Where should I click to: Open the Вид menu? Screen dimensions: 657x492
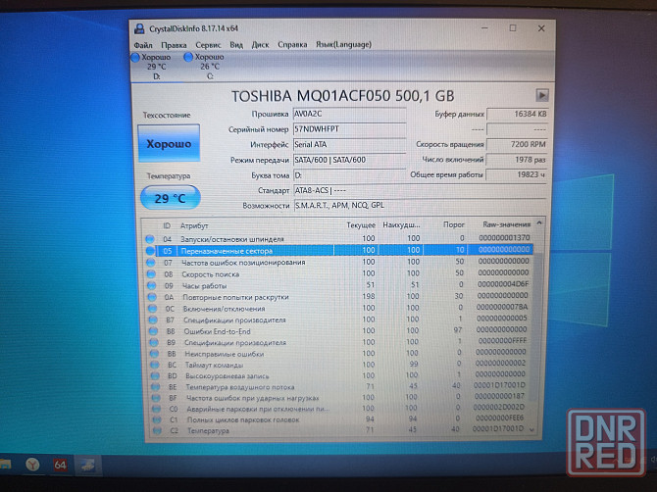point(236,44)
